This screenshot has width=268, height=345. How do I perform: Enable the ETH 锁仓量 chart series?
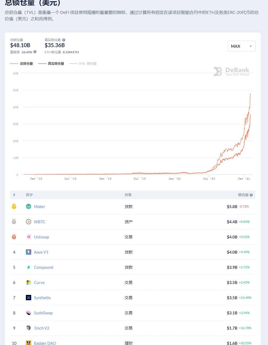point(83,64)
